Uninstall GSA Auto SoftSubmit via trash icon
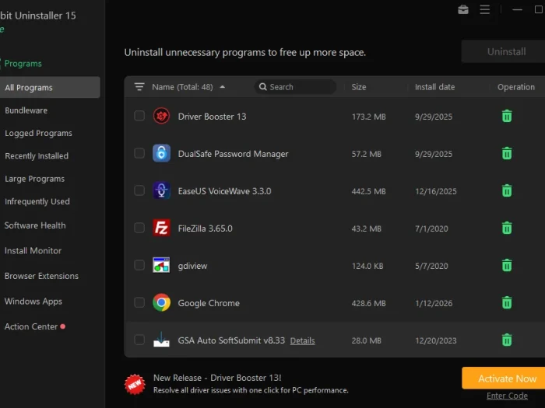The height and width of the screenshot is (408, 545). 507,340
